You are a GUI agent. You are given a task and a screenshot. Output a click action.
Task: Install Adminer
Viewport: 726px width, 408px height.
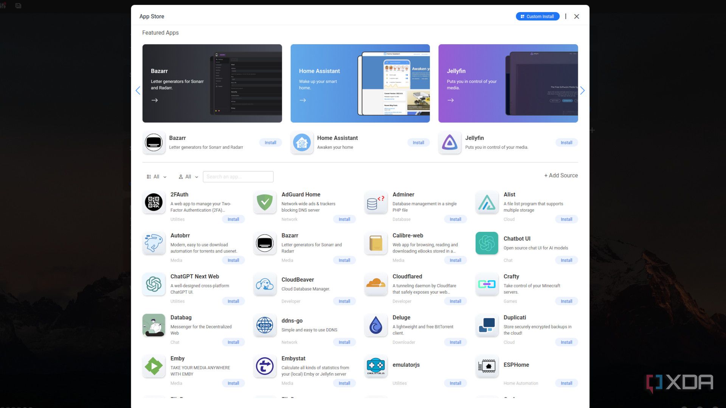pos(455,219)
